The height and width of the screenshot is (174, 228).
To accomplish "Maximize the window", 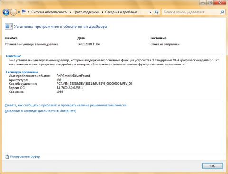I will [210, 3].
